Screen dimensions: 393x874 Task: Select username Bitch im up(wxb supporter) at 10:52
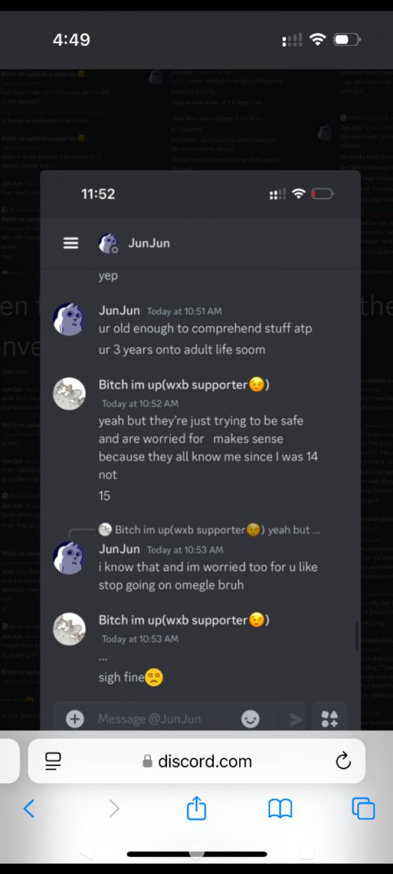tap(184, 385)
